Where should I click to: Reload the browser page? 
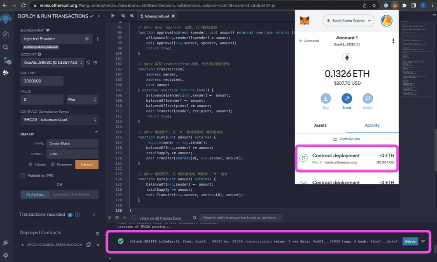click(24, 5)
